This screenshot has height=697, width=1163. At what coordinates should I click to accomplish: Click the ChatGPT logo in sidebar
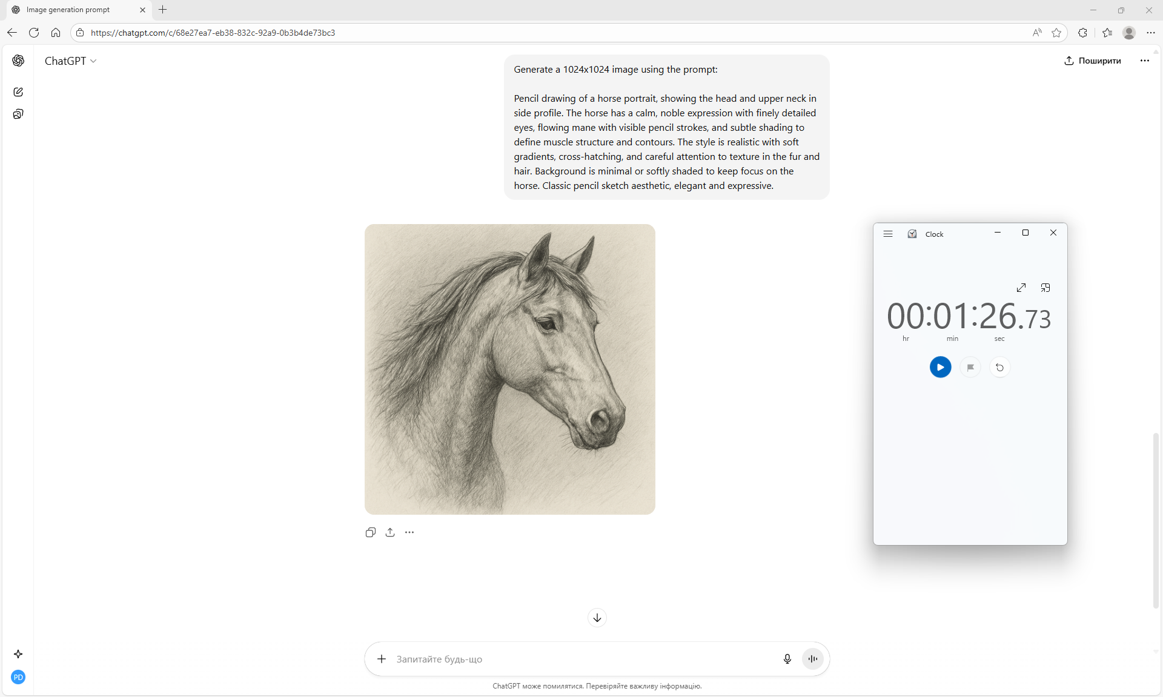click(18, 61)
